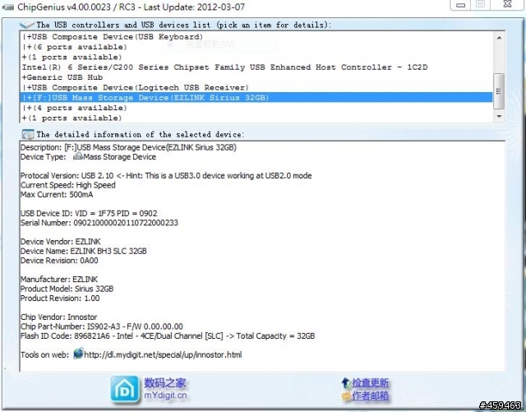This screenshot has width=526, height=412.
Task: Click device list scrollbar down arrow
Action: 499,117
